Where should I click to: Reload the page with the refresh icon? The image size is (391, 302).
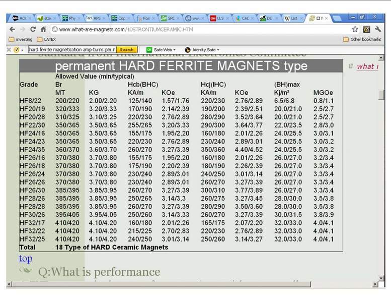pos(33,29)
